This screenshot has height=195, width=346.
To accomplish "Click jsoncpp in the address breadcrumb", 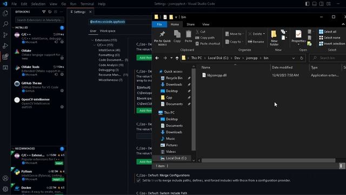I will pyautogui.click(x=252, y=58).
